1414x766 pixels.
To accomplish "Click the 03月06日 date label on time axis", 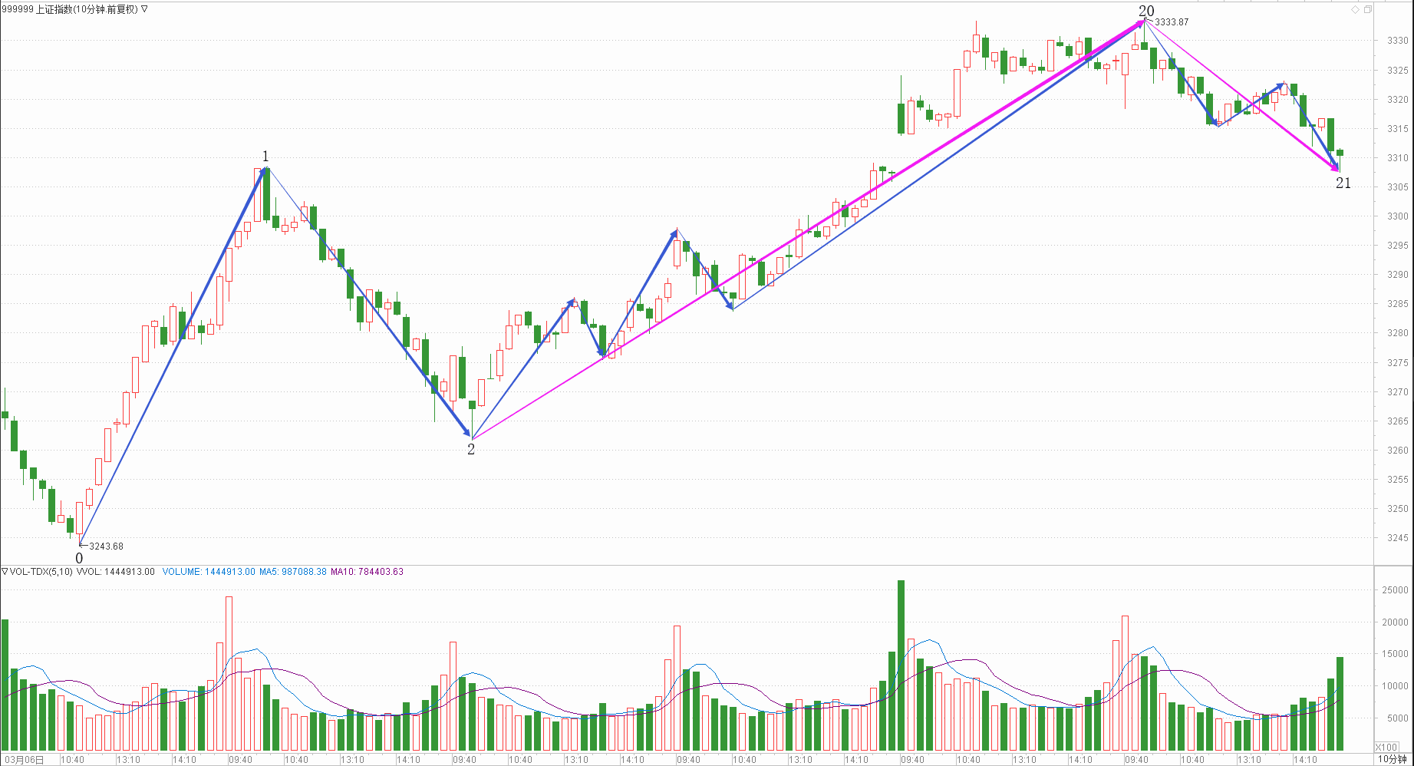I will 23,760.
